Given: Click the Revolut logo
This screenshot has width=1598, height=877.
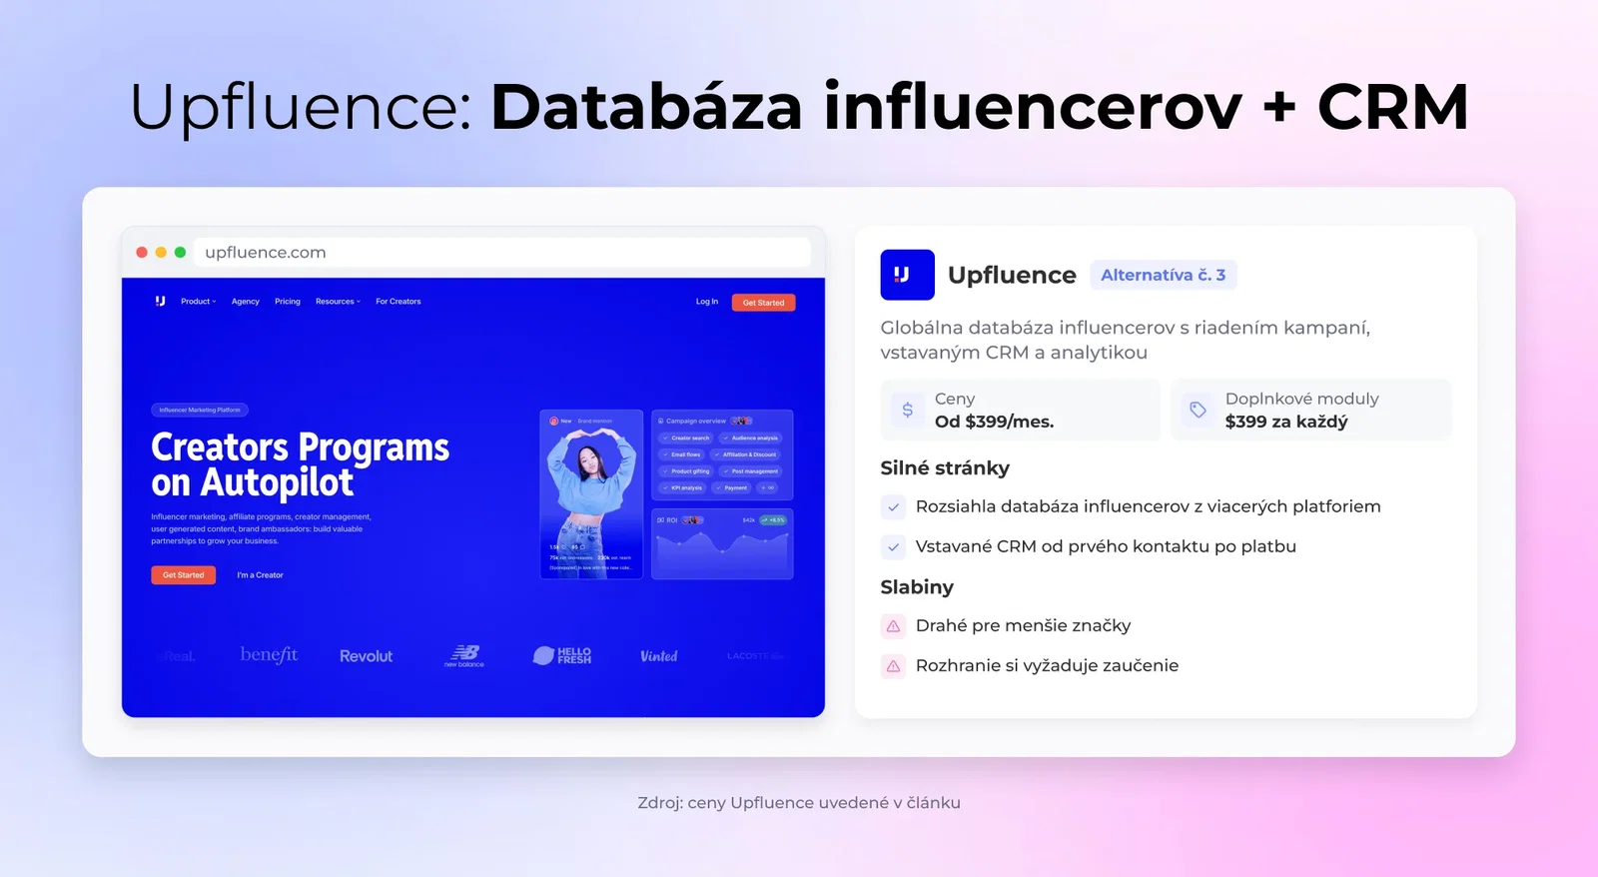Looking at the screenshot, I should click(x=366, y=656).
